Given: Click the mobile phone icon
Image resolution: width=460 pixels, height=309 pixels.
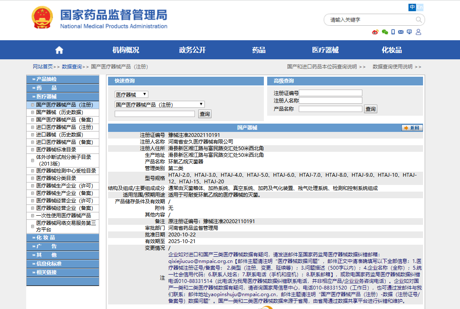Looking at the screenshot, I should (393, 32).
